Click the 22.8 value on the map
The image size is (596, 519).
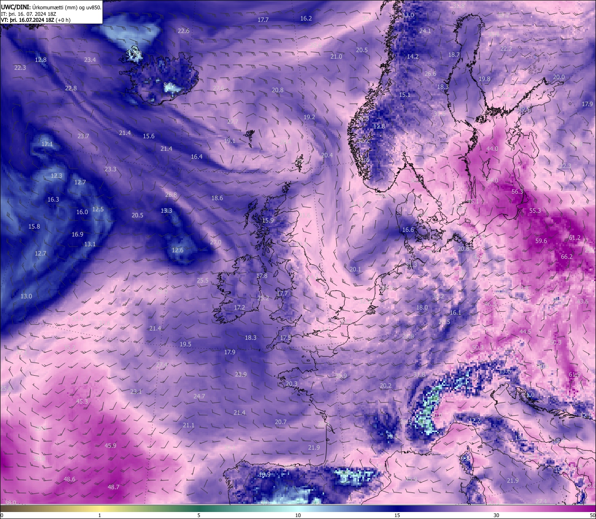[71, 88]
